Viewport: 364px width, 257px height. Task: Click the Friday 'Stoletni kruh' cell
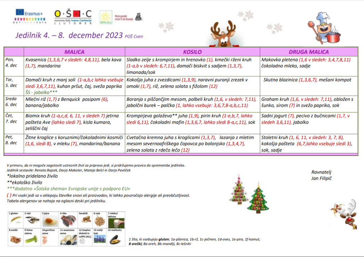click(309, 143)
